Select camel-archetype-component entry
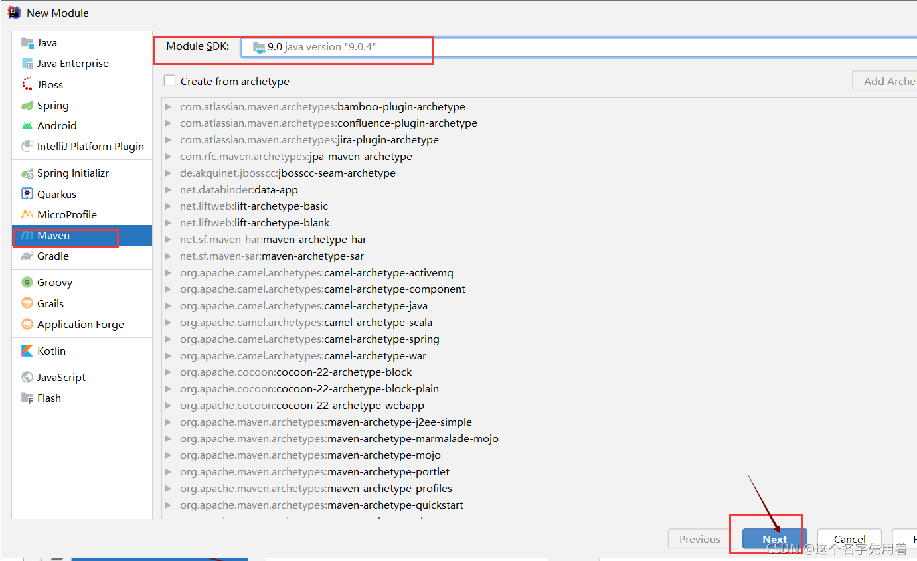 point(323,289)
